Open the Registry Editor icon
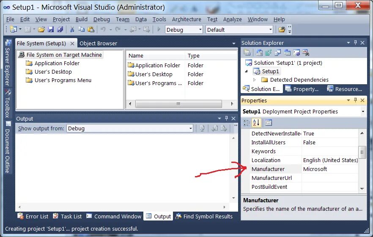 point(268,52)
